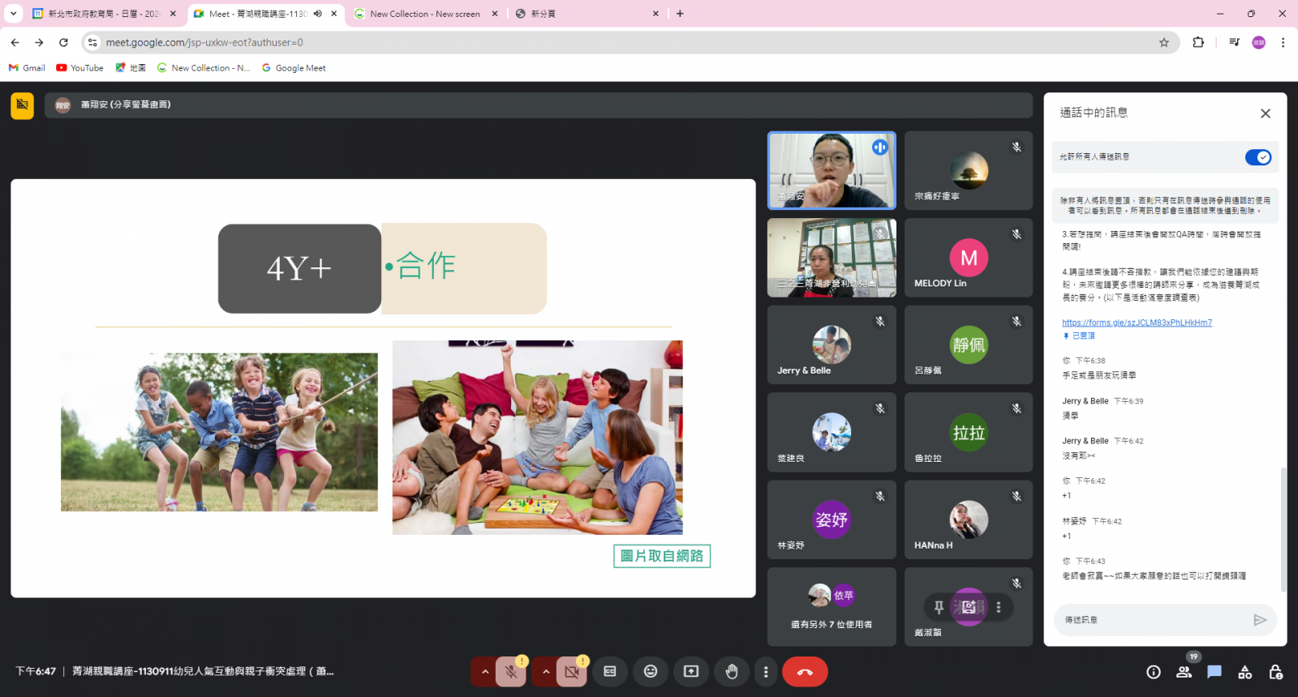Open the meeting details info icon
Screen dimensions: 1298x697
[1154, 672]
